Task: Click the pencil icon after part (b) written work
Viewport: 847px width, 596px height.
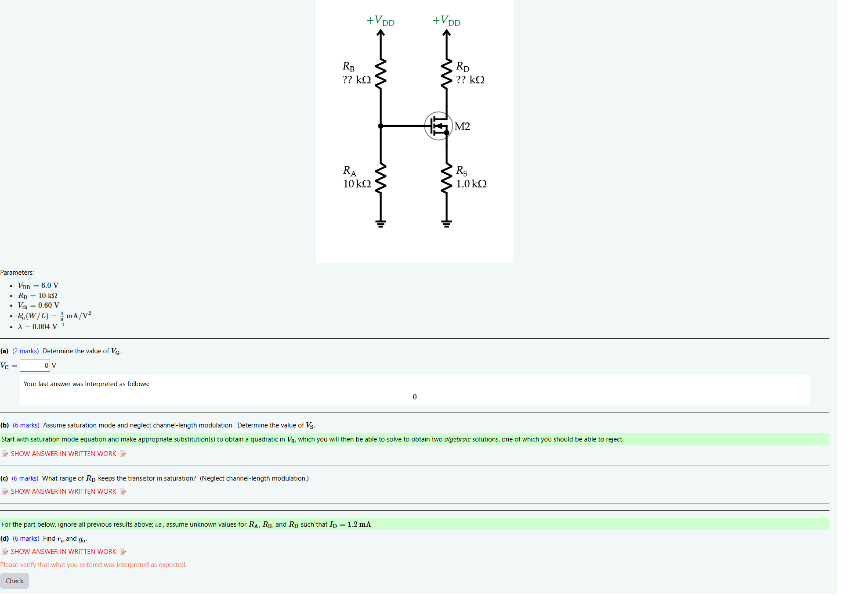Action: click(x=123, y=454)
